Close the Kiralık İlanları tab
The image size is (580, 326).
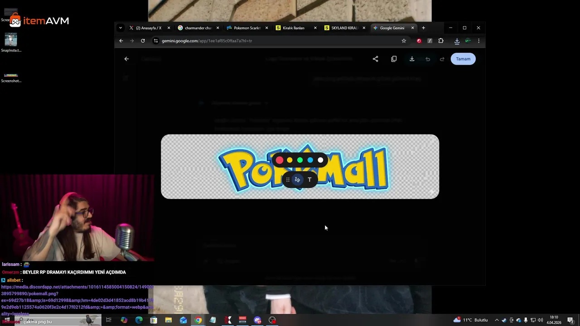315,28
